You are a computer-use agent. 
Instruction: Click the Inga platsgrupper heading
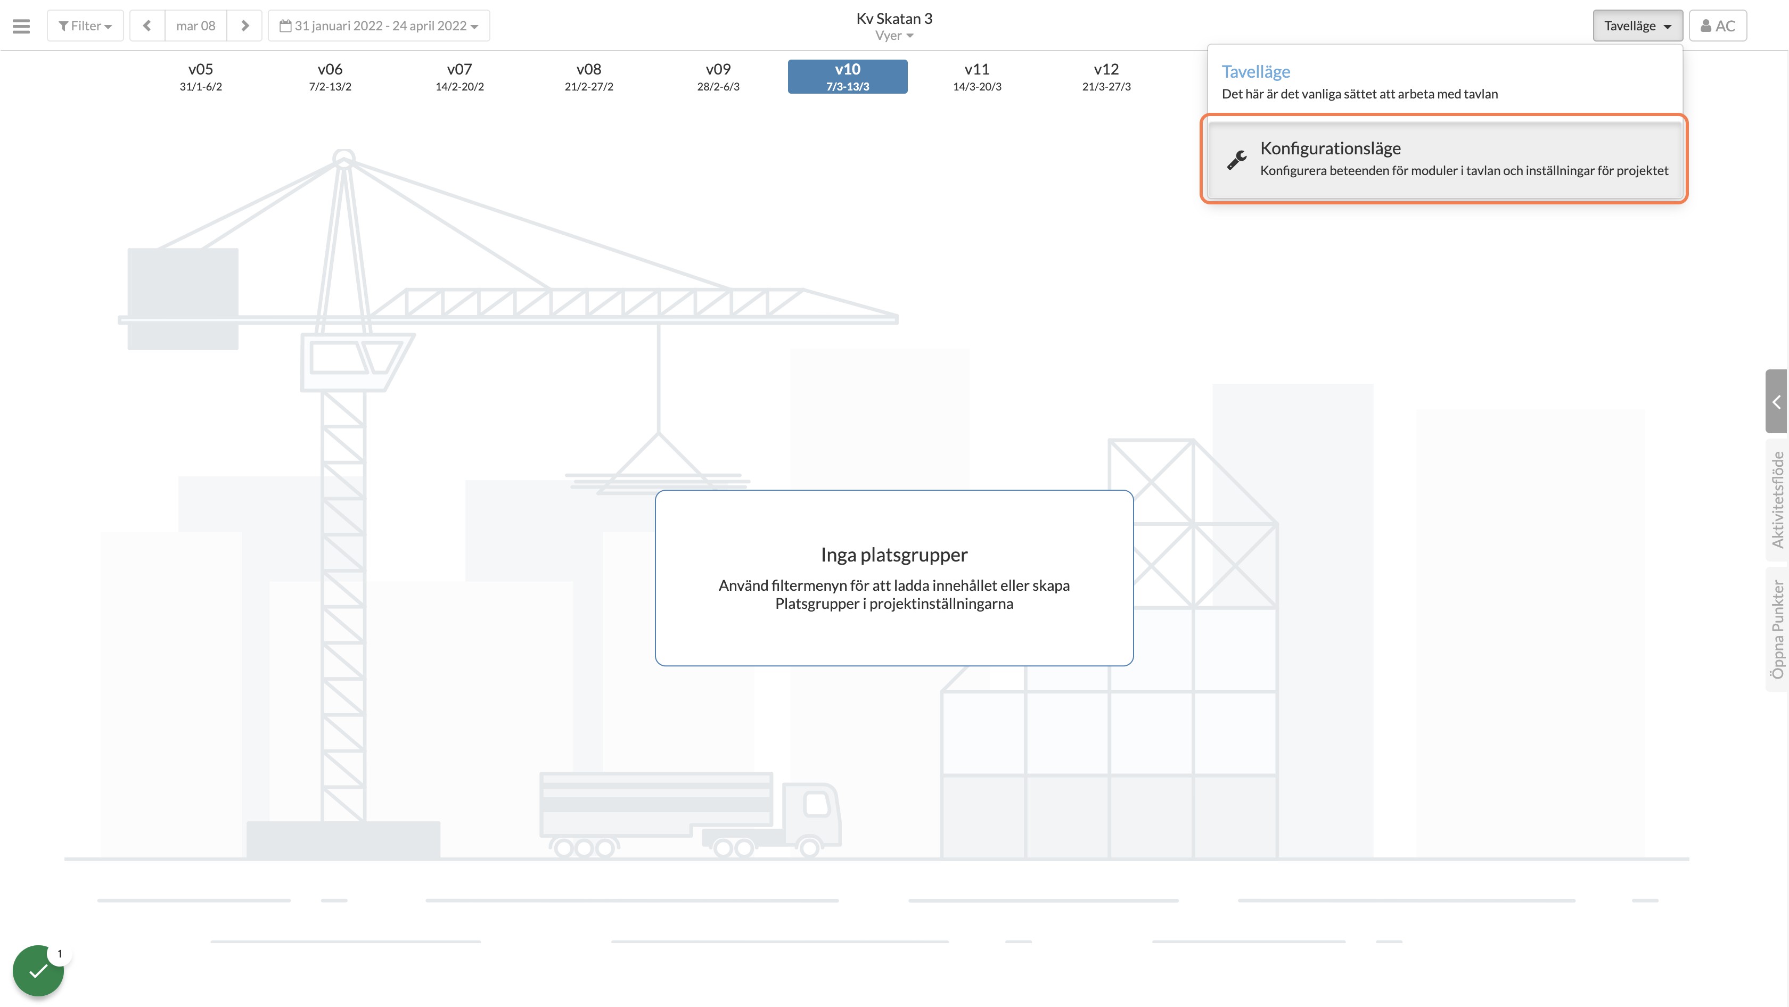click(x=894, y=555)
